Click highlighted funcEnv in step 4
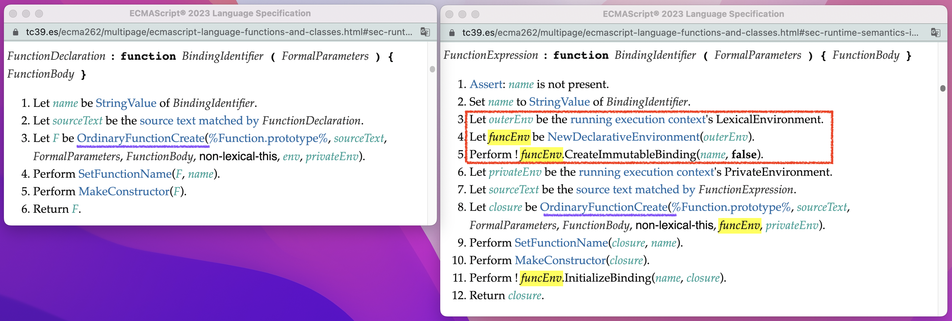The width and height of the screenshot is (952, 321). pos(509,137)
